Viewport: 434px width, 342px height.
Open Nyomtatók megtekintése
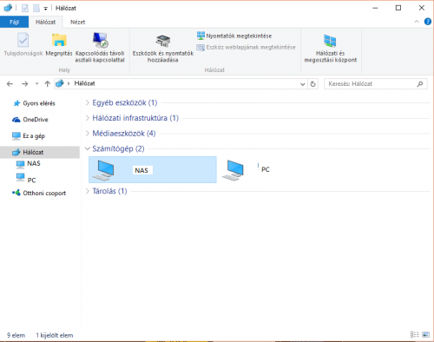[x=234, y=36]
